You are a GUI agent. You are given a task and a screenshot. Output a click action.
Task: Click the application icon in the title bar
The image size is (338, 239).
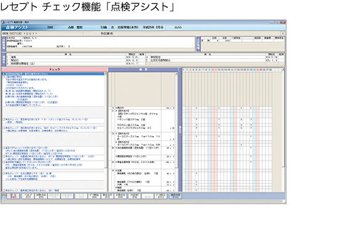tap(3, 22)
